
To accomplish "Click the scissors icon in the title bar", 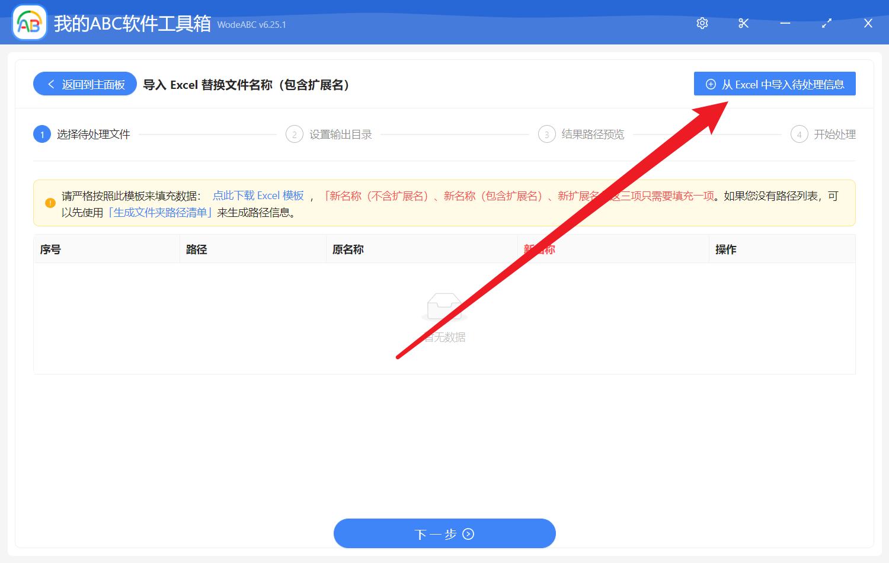I will click(743, 23).
